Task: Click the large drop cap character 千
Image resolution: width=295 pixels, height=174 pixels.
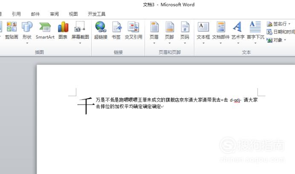Action: (86, 106)
